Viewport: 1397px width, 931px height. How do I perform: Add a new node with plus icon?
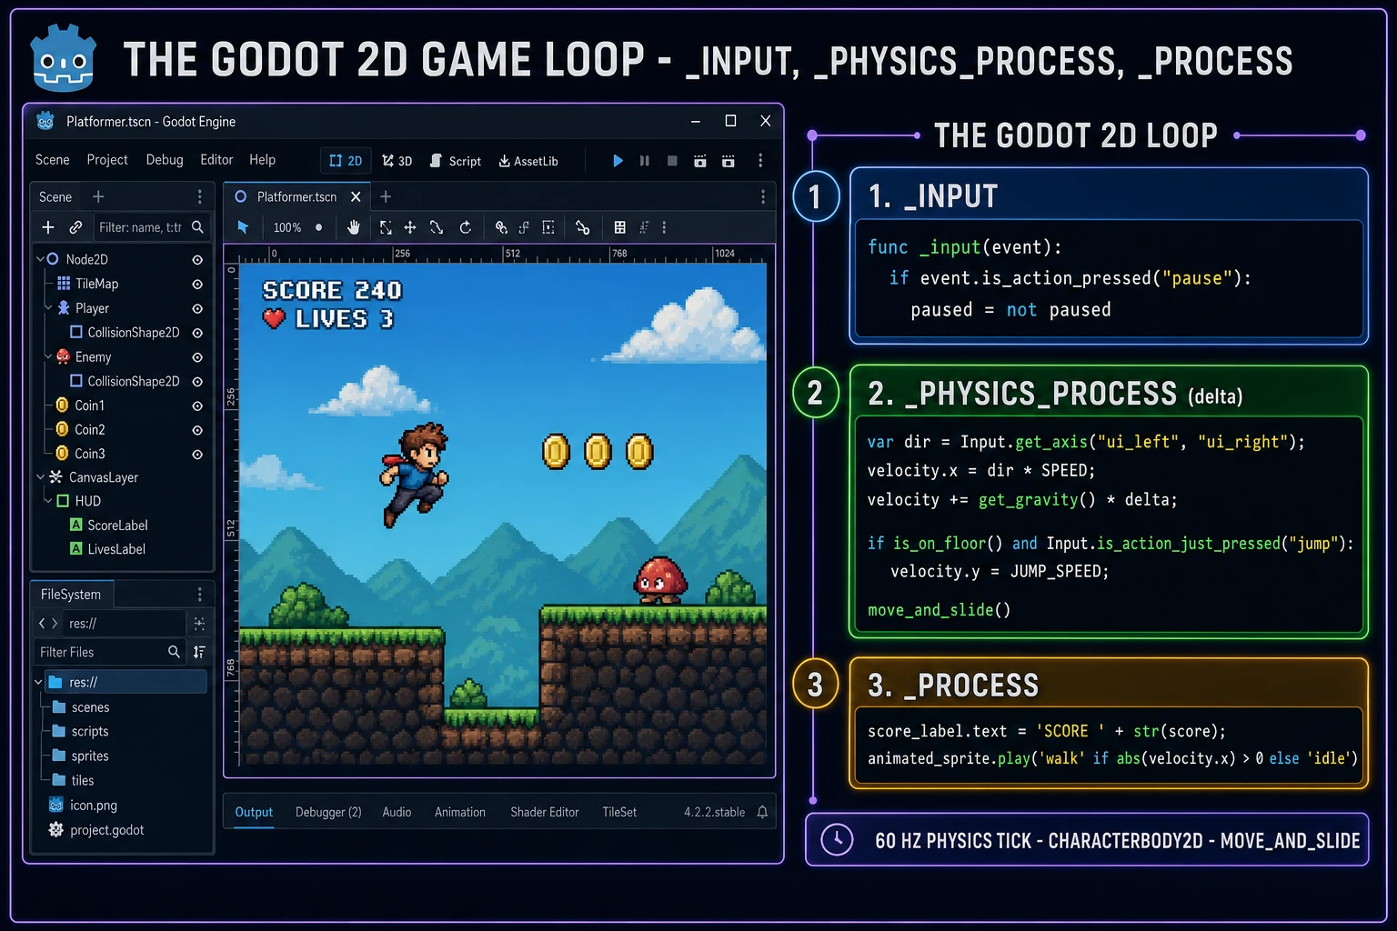48,227
